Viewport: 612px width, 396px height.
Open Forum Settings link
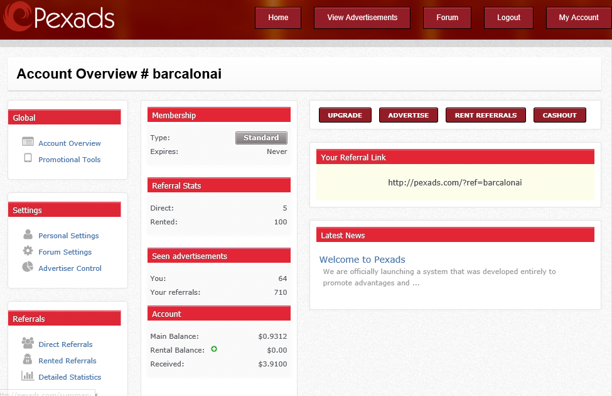pyautogui.click(x=65, y=252)
